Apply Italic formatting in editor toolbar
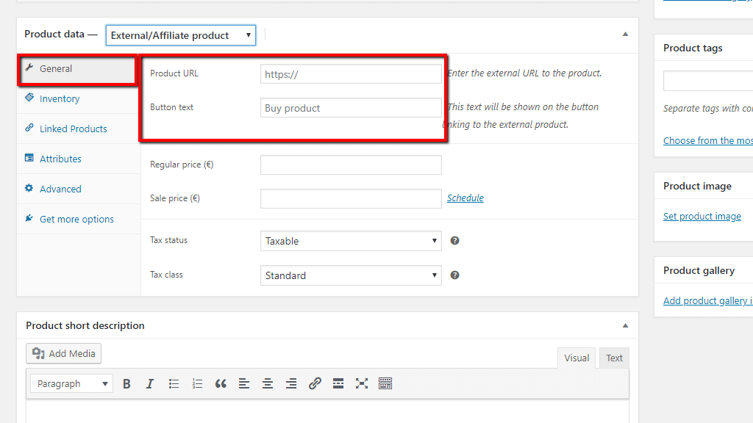This screenshot has width=753, height=423. click(150, 383)
